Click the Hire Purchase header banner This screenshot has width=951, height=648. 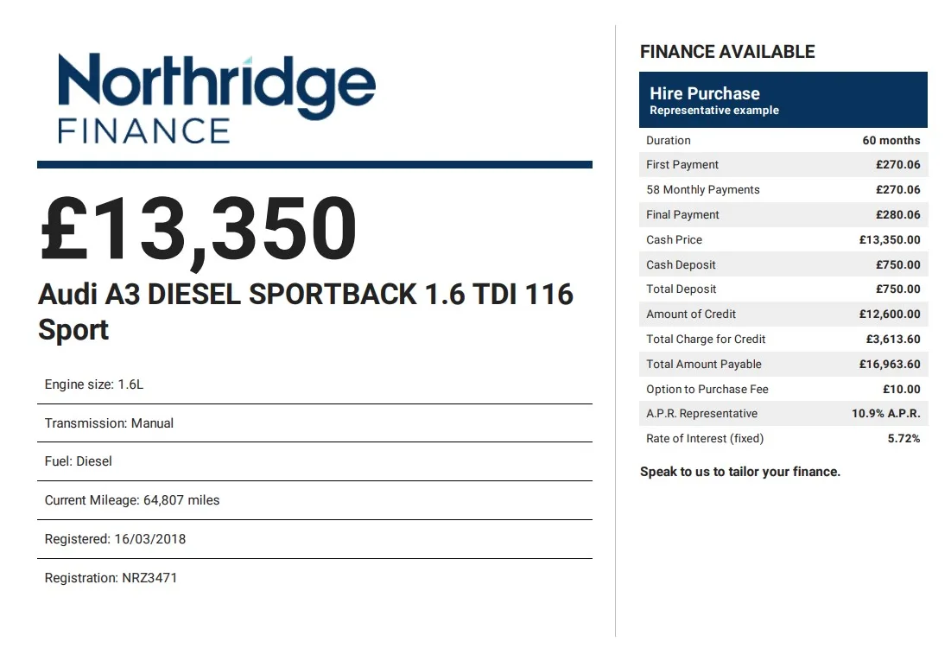tap(783, 100)
